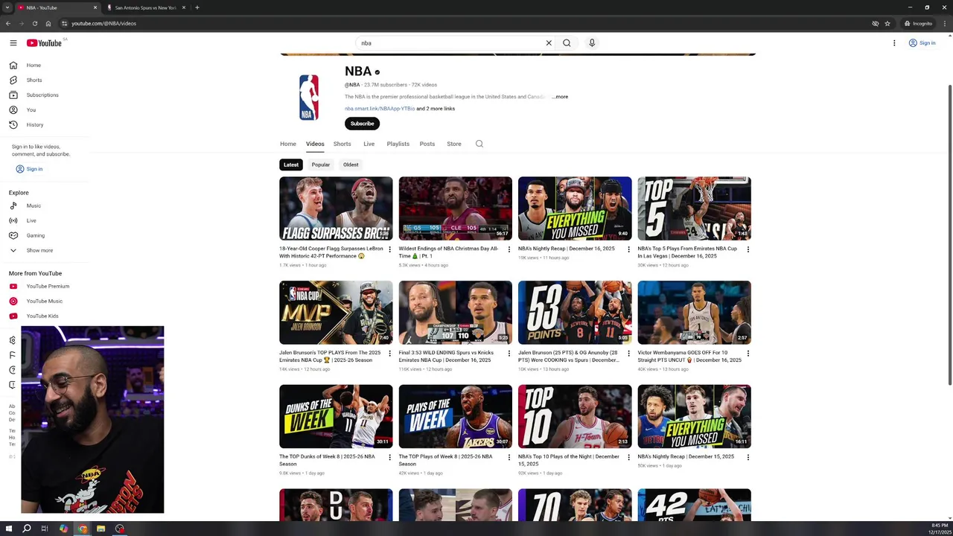Open options for Wildest Endings Christmas video
Image resolution: width=953 pixels, height=536 pixels.
click(x=509, y=249)
